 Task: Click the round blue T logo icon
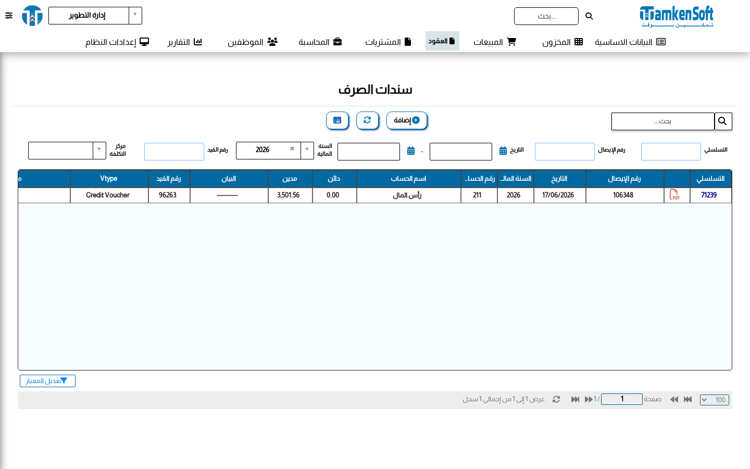tap(32, 16)
